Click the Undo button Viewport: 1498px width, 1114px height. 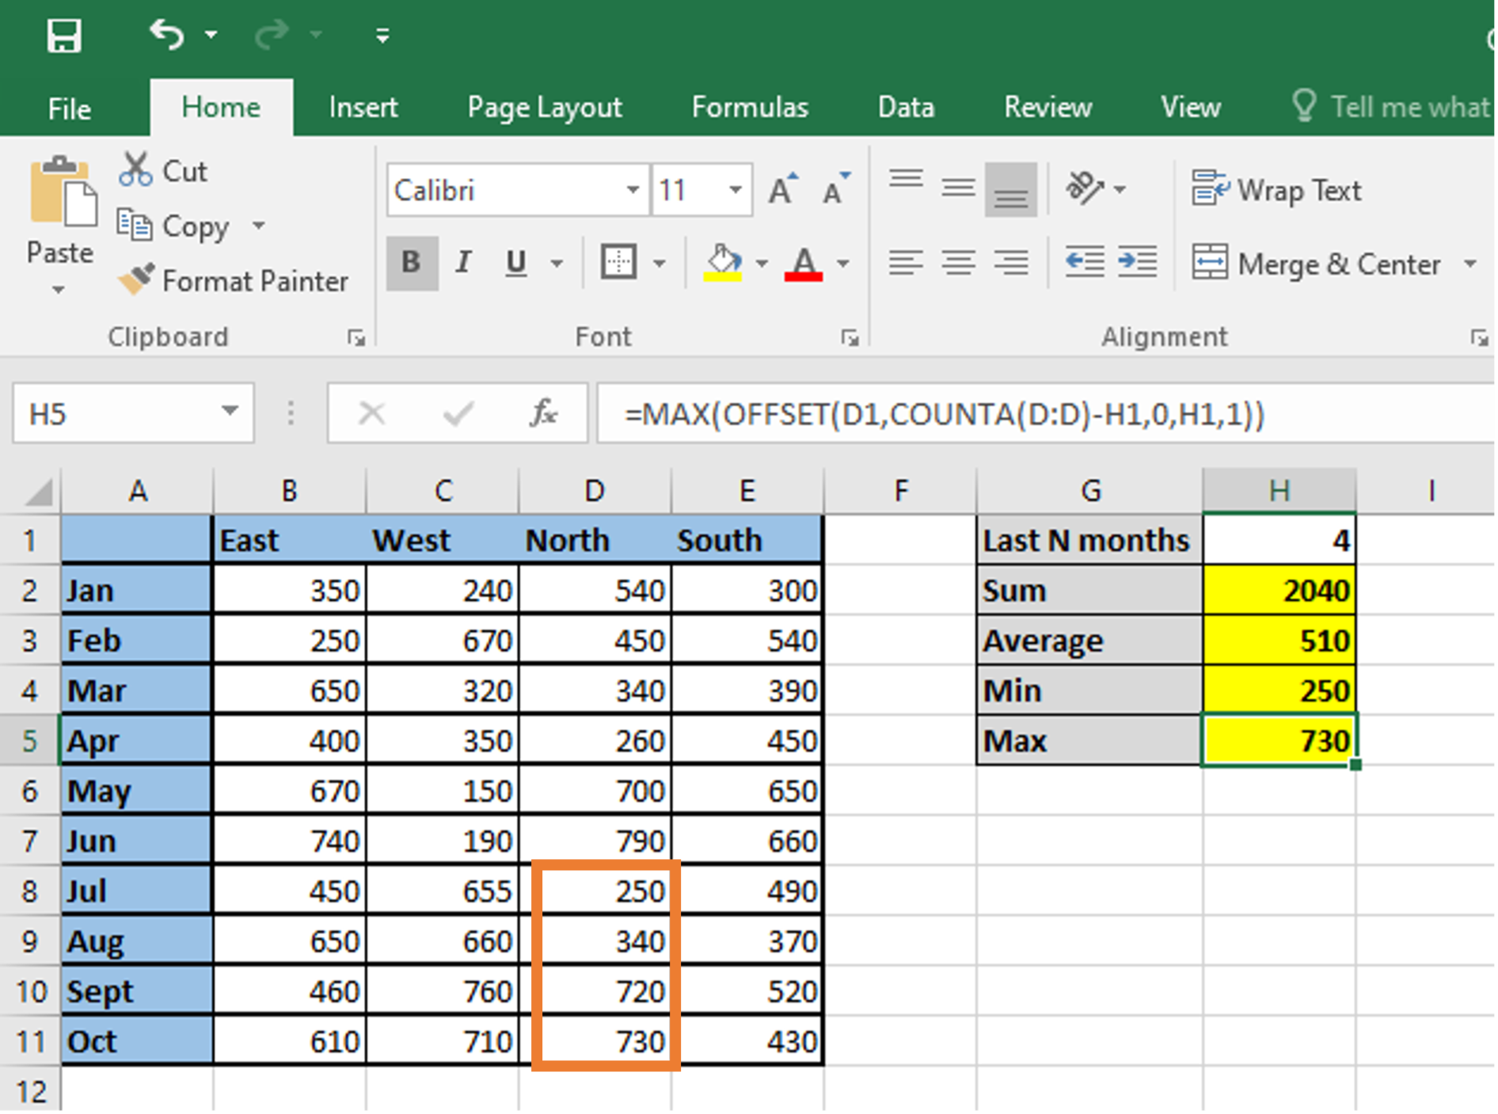tap(166, 35)
